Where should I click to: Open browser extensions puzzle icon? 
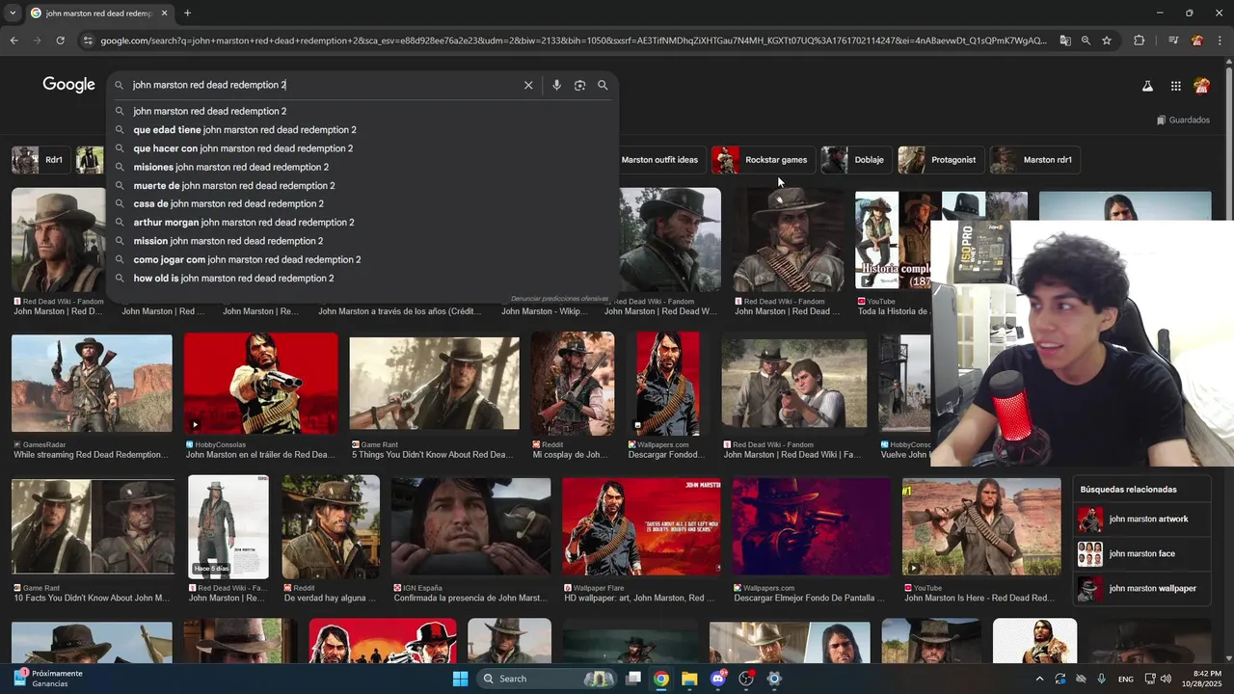point(1139,40)
